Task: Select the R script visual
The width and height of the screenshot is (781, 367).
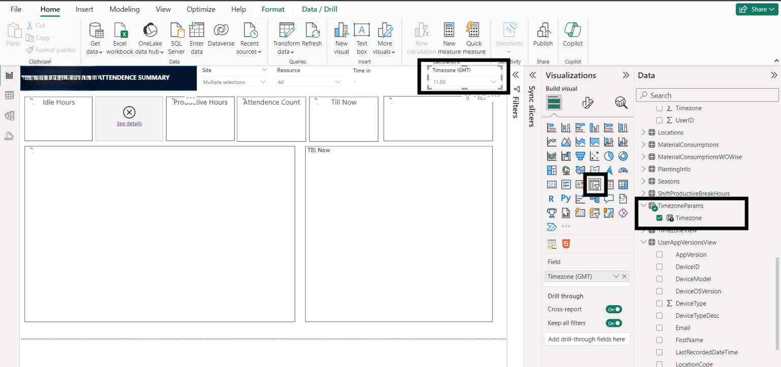Action: click(x=551, y=198)
